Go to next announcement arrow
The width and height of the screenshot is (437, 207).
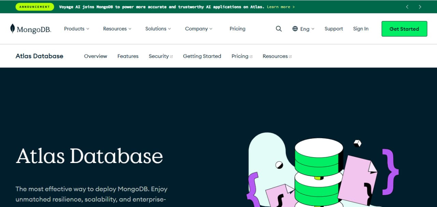(x=420, y=7)
